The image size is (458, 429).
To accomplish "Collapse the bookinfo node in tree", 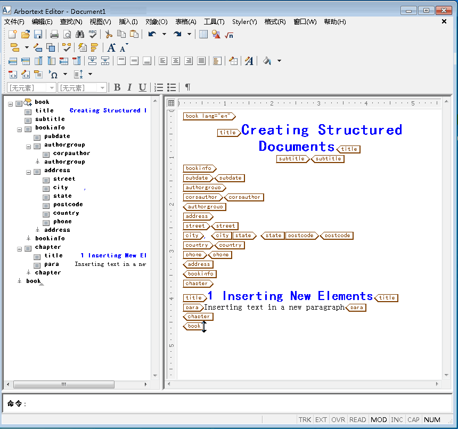I will pos(20,129).
